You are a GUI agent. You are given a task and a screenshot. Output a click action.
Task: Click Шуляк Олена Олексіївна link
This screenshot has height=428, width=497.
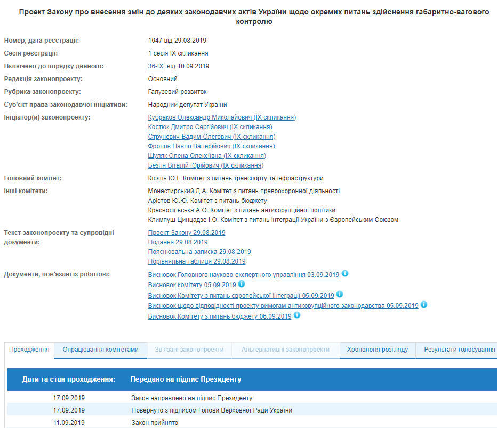[207, 156]
